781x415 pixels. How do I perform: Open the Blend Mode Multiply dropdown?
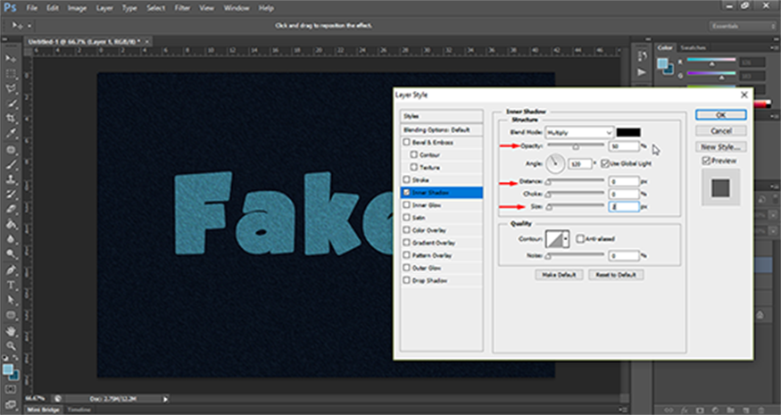click(580, 132)
